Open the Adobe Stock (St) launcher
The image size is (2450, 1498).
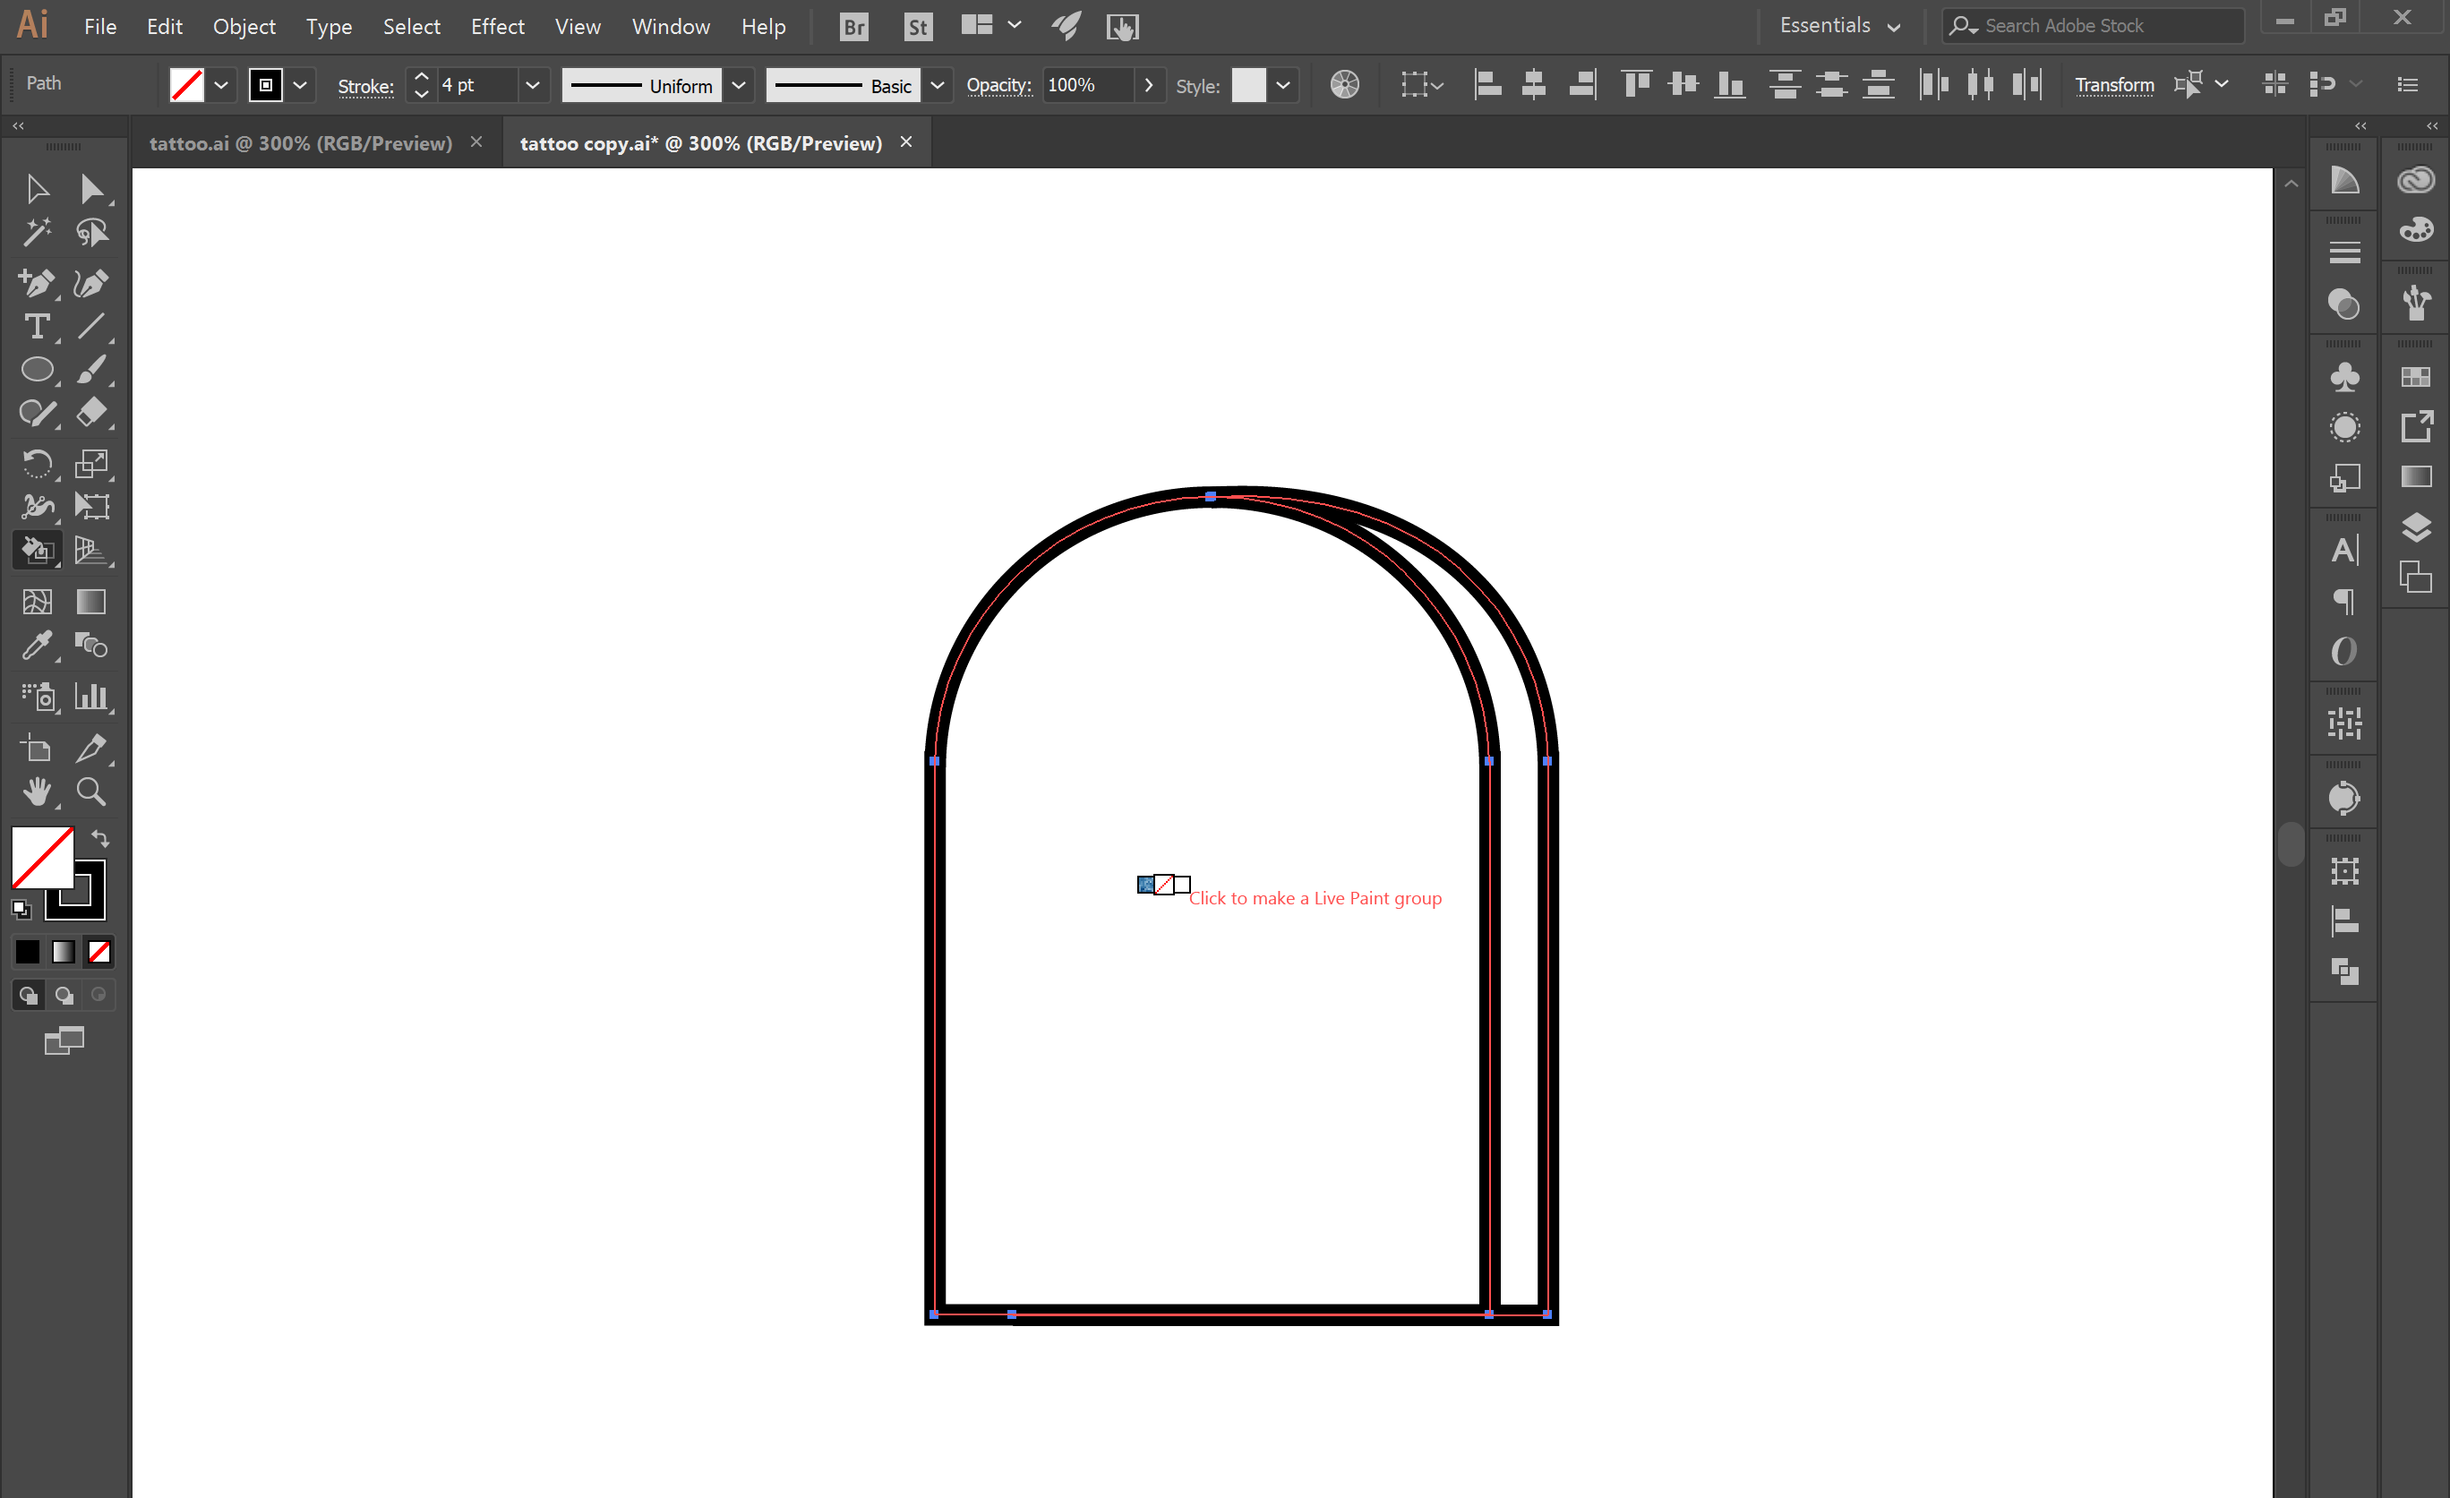click(918, 27)
